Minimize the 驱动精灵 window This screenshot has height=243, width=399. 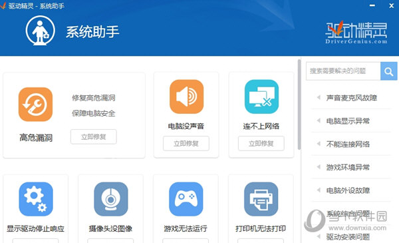(372, 5)
